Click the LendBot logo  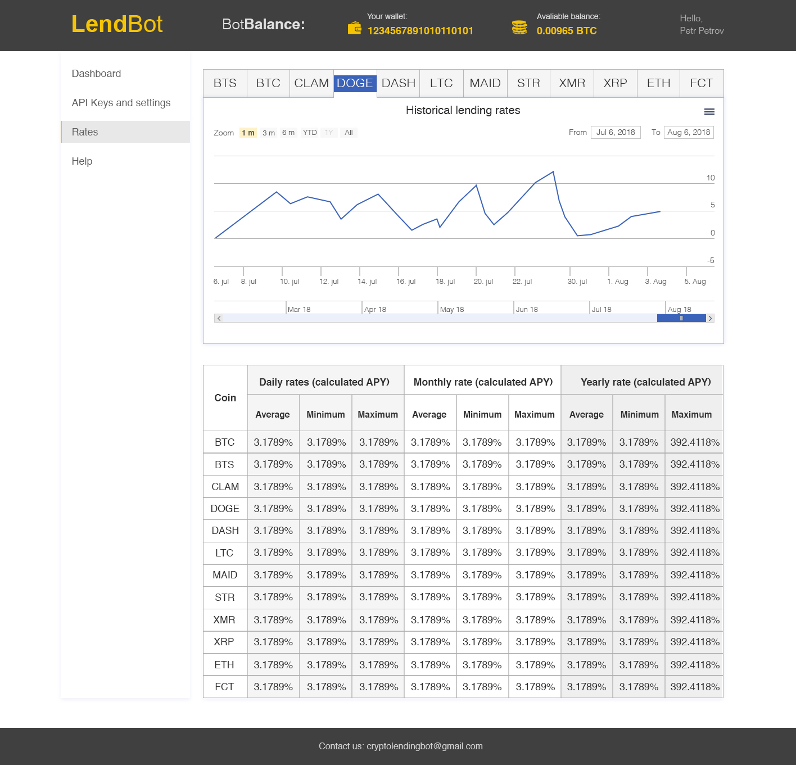[x=117, y=25]
